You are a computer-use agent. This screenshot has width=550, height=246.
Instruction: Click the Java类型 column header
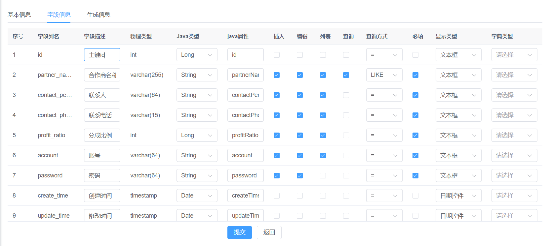point(188,36)
